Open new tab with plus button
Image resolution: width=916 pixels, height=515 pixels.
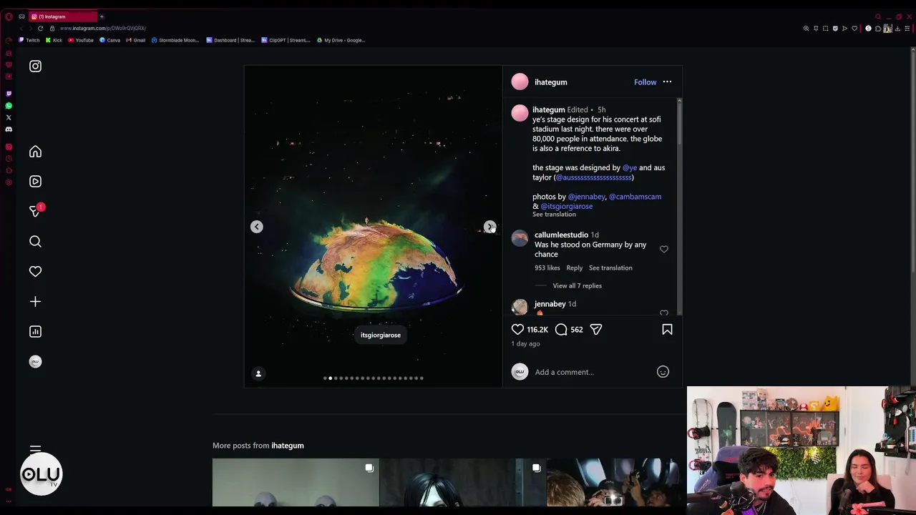pyautogui.click(x=102, y=16)
